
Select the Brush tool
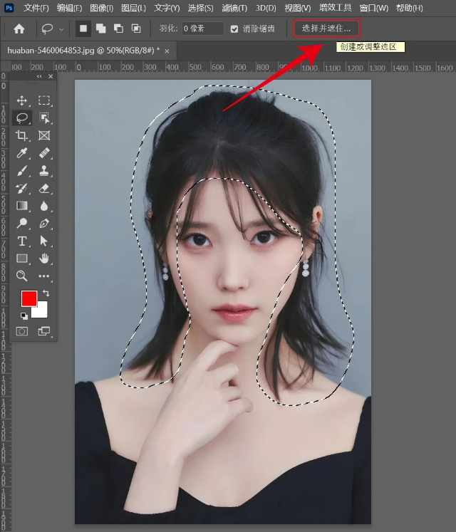click(x=22, y=171)
